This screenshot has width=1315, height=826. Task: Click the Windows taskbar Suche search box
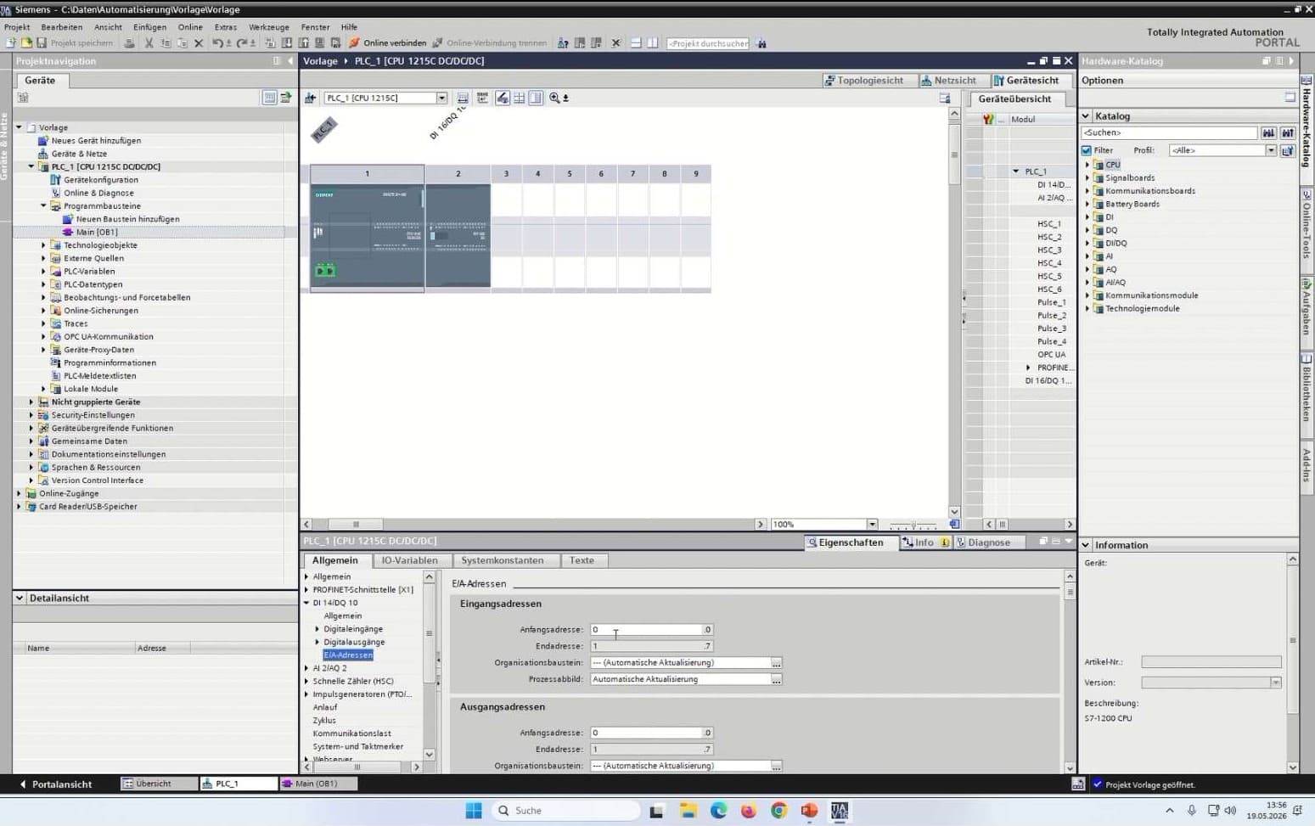coord(566,811)
